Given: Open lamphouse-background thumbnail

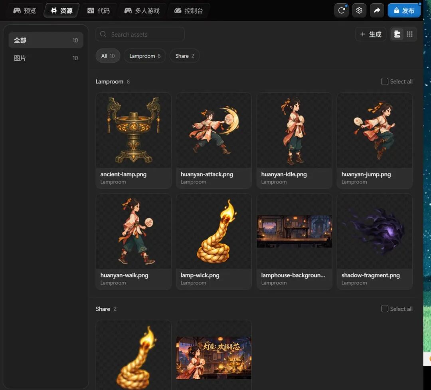Looking at the screenshot, I should coord(294,231).
